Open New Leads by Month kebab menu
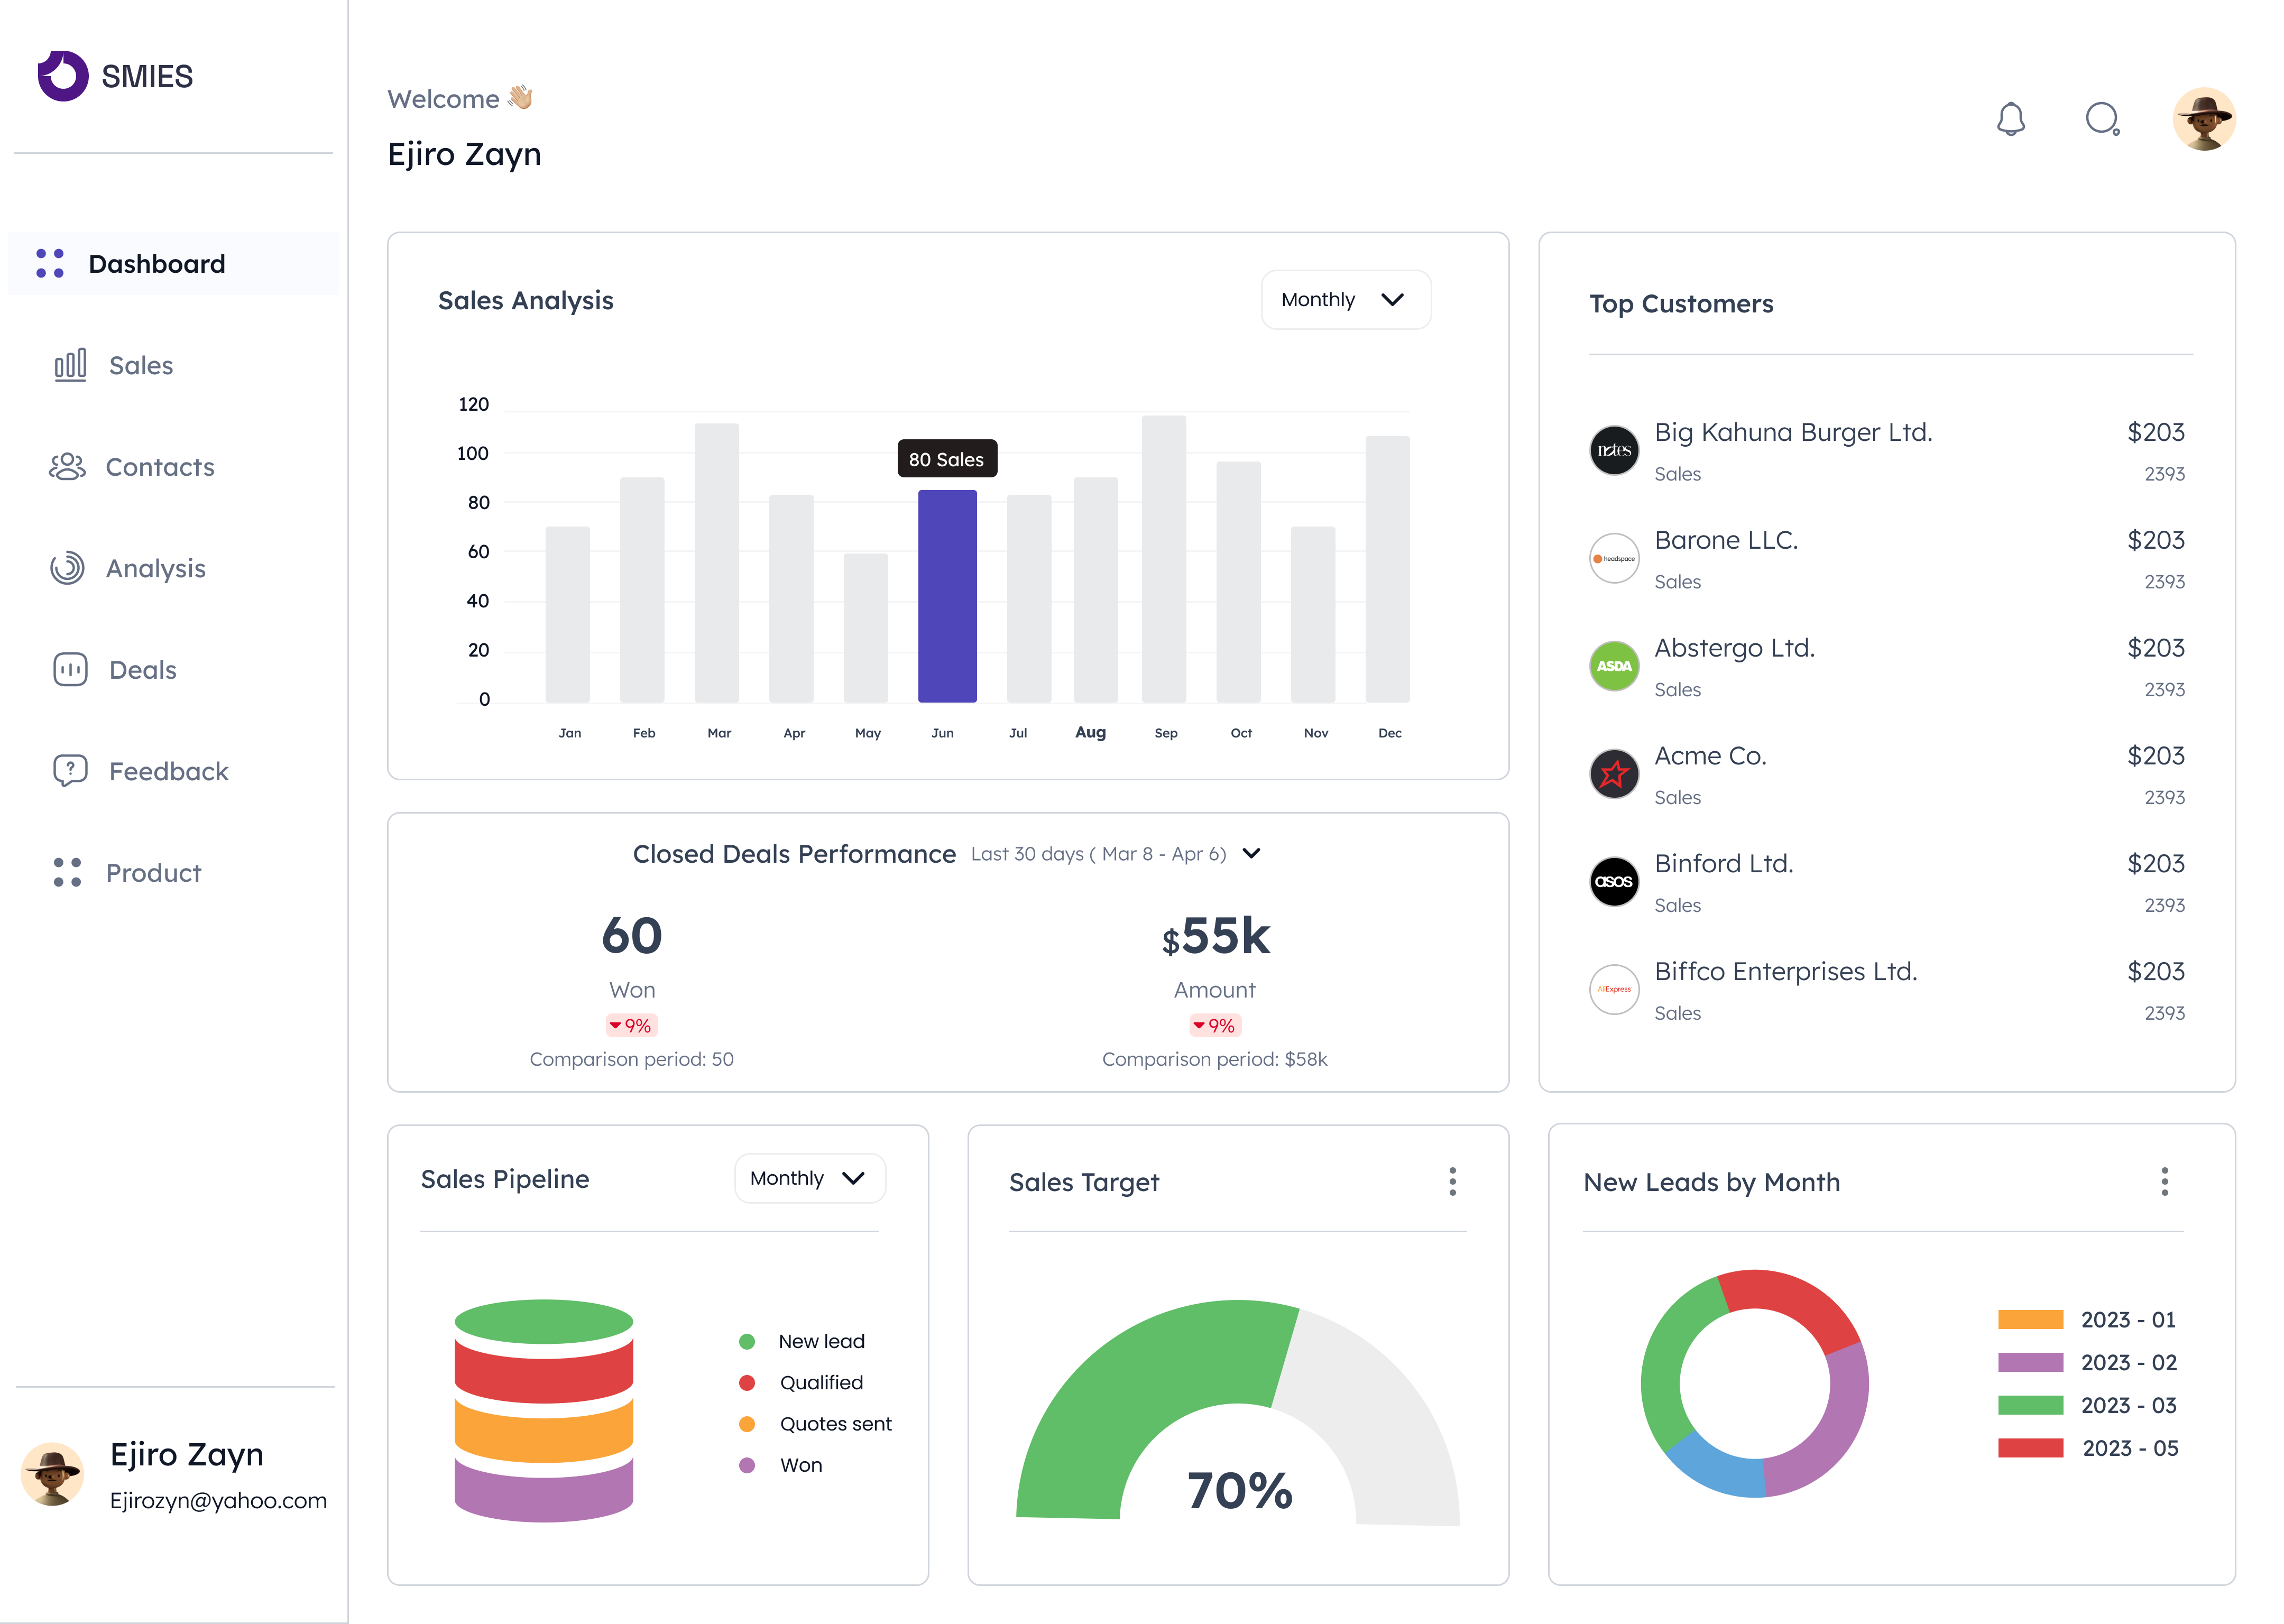Image resolution: width=2284 pixels, height=1624 pixels. pos(2164,1181)
